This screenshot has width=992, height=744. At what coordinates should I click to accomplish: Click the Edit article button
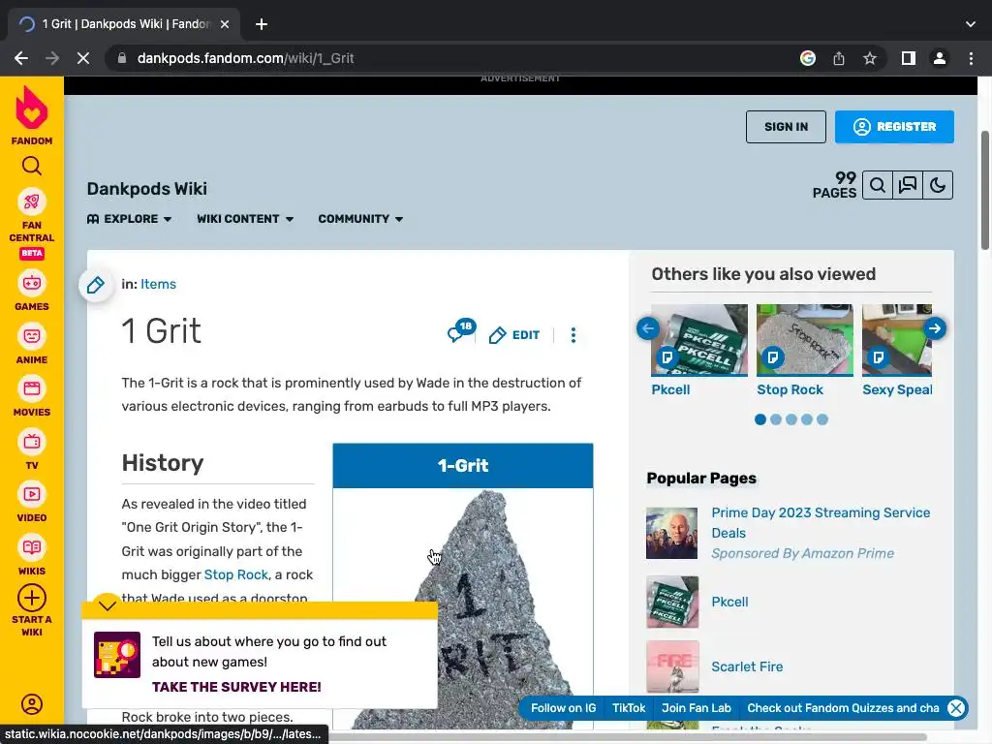click(514, 335)
